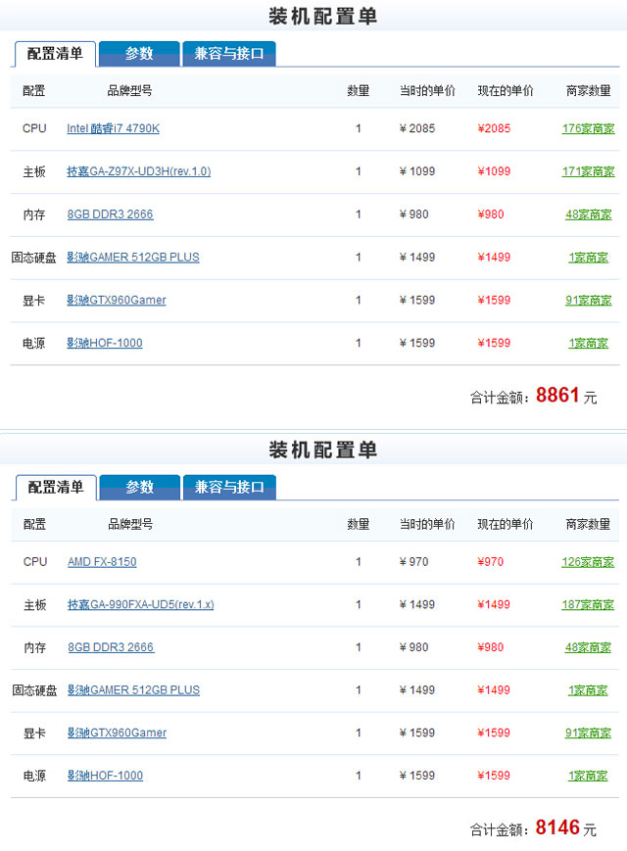
Task: View 1家商家 link for 电源 in Intel build
Action: (x=589, y=343)
